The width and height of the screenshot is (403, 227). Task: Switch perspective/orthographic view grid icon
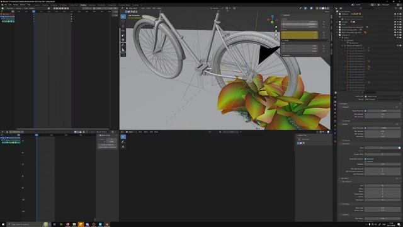(276, 39)
